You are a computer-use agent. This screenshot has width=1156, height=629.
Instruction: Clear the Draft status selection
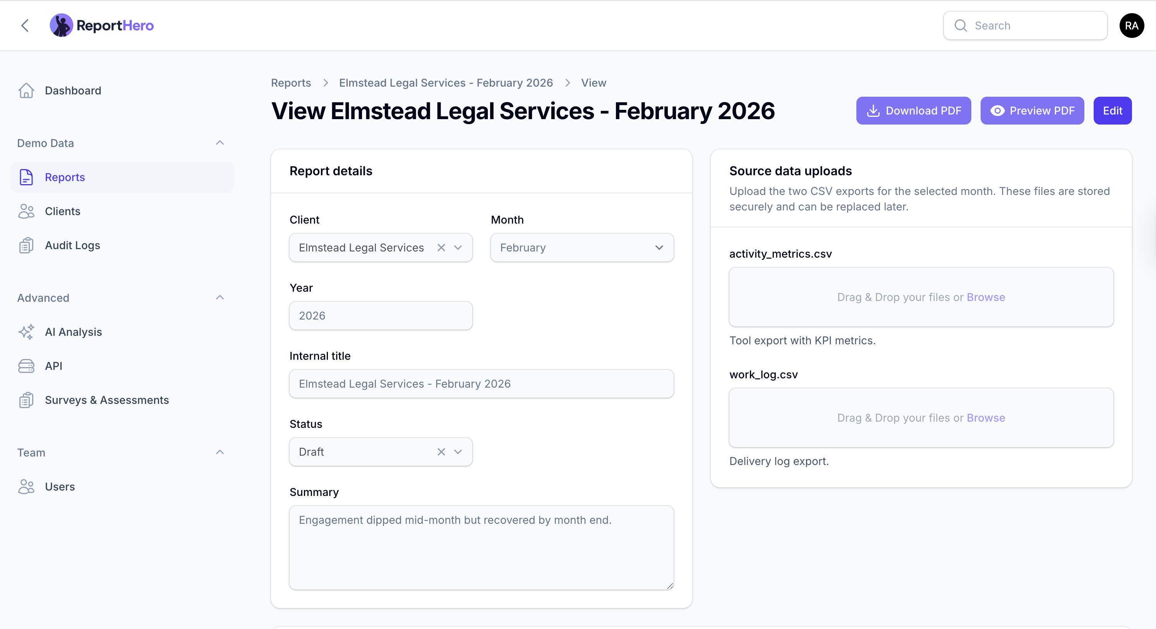coord(441,452)
